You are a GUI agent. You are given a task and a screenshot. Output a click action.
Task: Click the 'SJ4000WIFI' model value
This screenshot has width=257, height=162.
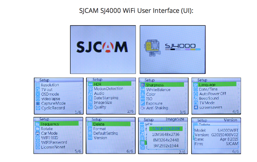[x=228, y=130]
